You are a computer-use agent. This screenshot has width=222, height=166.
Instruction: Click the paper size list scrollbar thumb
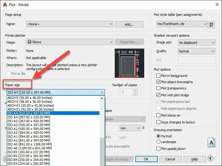tap(102, 151)
